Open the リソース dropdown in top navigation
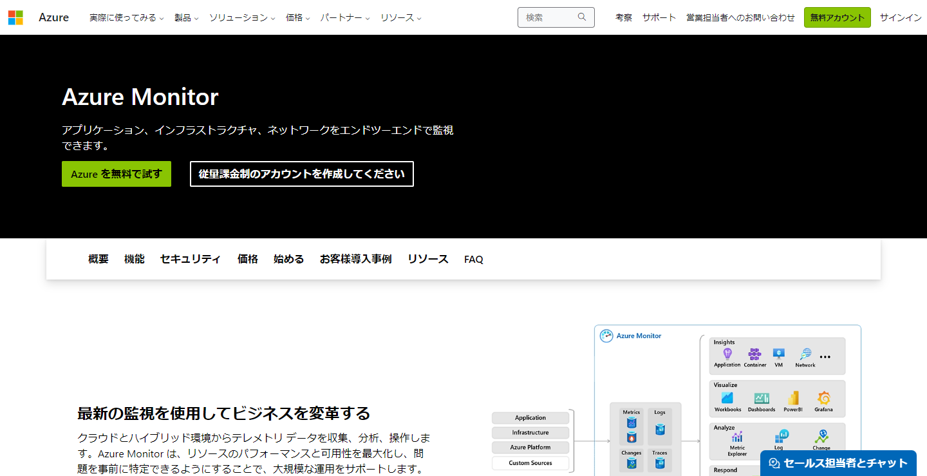Viewport: 927px width, 476px height. [400, 17]
